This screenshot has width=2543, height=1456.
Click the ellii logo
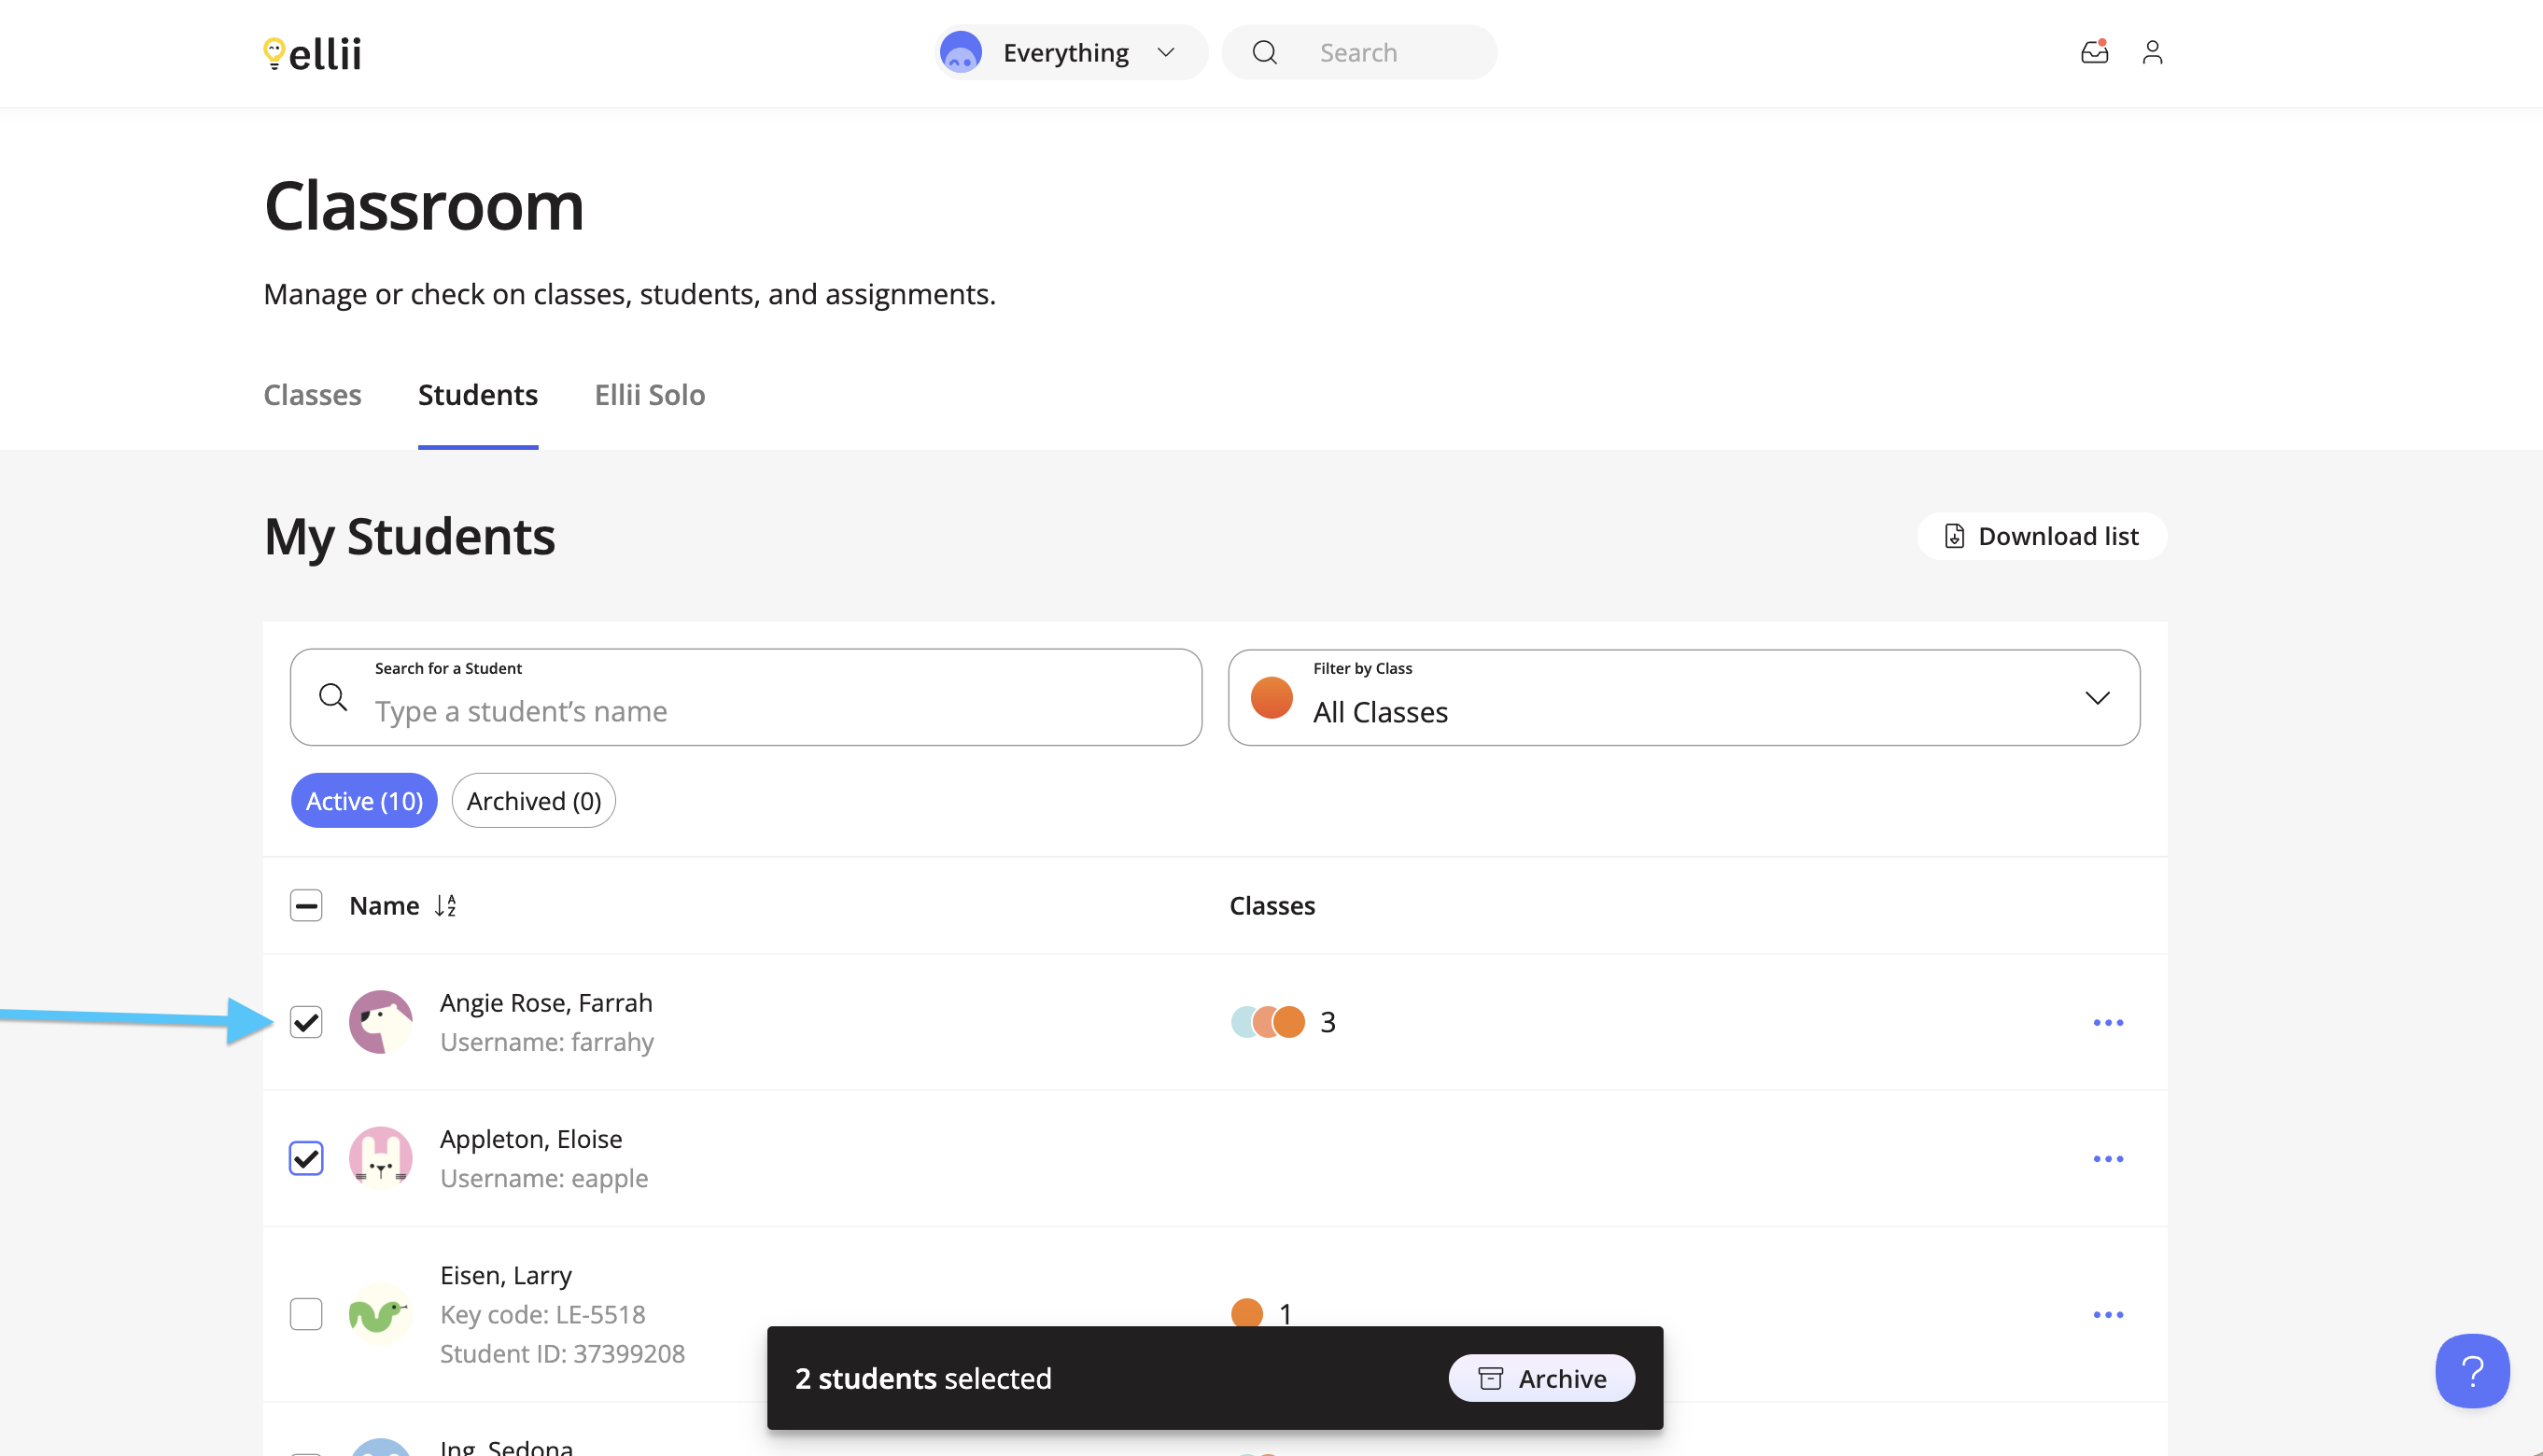click(x=312, y=53)
